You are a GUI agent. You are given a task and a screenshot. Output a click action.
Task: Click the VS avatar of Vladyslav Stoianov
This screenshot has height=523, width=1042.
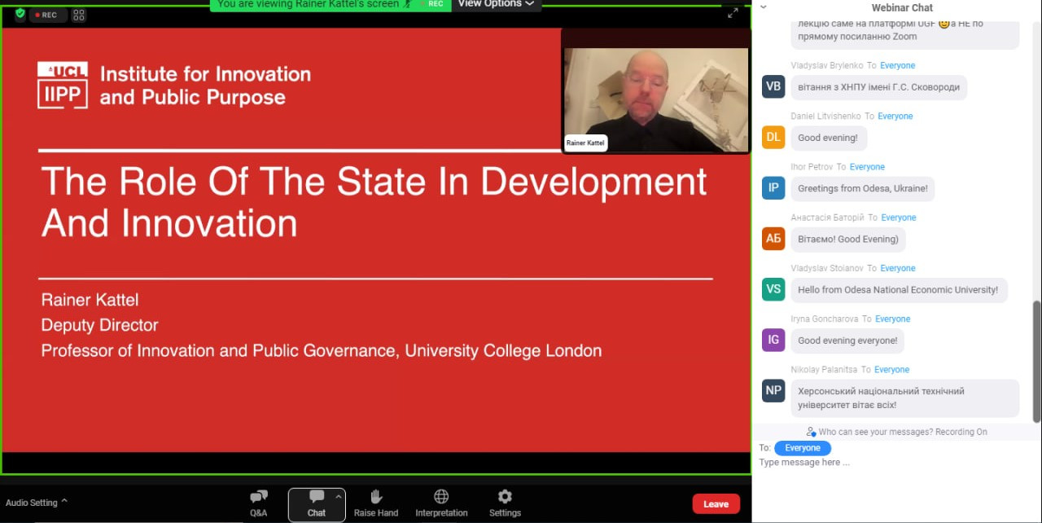pos(773,289)
